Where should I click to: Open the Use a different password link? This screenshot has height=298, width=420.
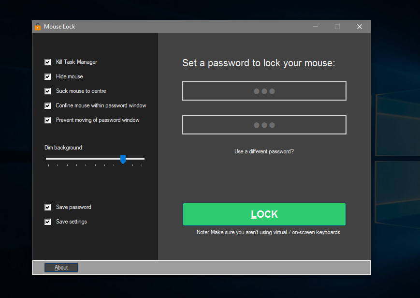tap(264, 151)
